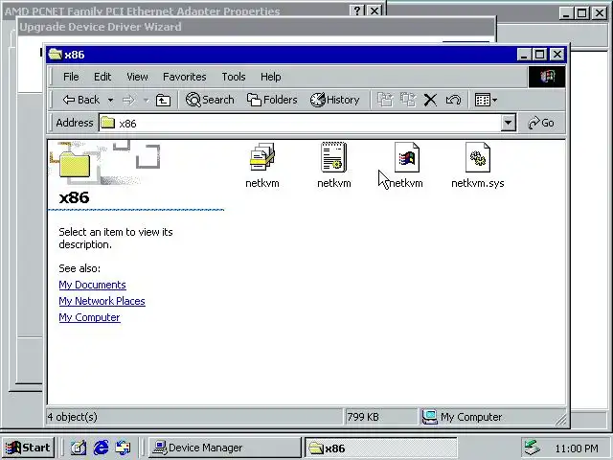Show the History pane
Viewport: 613px width, 460px height.
(334, 100)
